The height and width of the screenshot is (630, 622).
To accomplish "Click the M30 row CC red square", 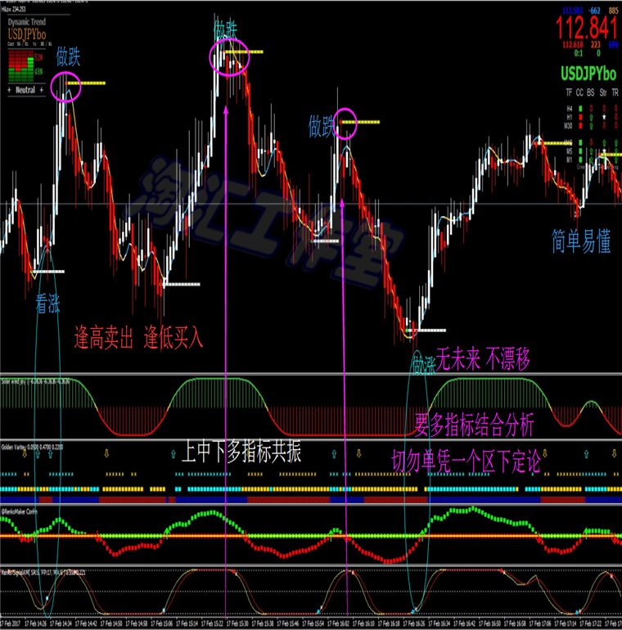I will point(579,125).
